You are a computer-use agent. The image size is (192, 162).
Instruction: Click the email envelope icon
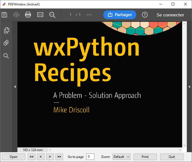(40, 15)
